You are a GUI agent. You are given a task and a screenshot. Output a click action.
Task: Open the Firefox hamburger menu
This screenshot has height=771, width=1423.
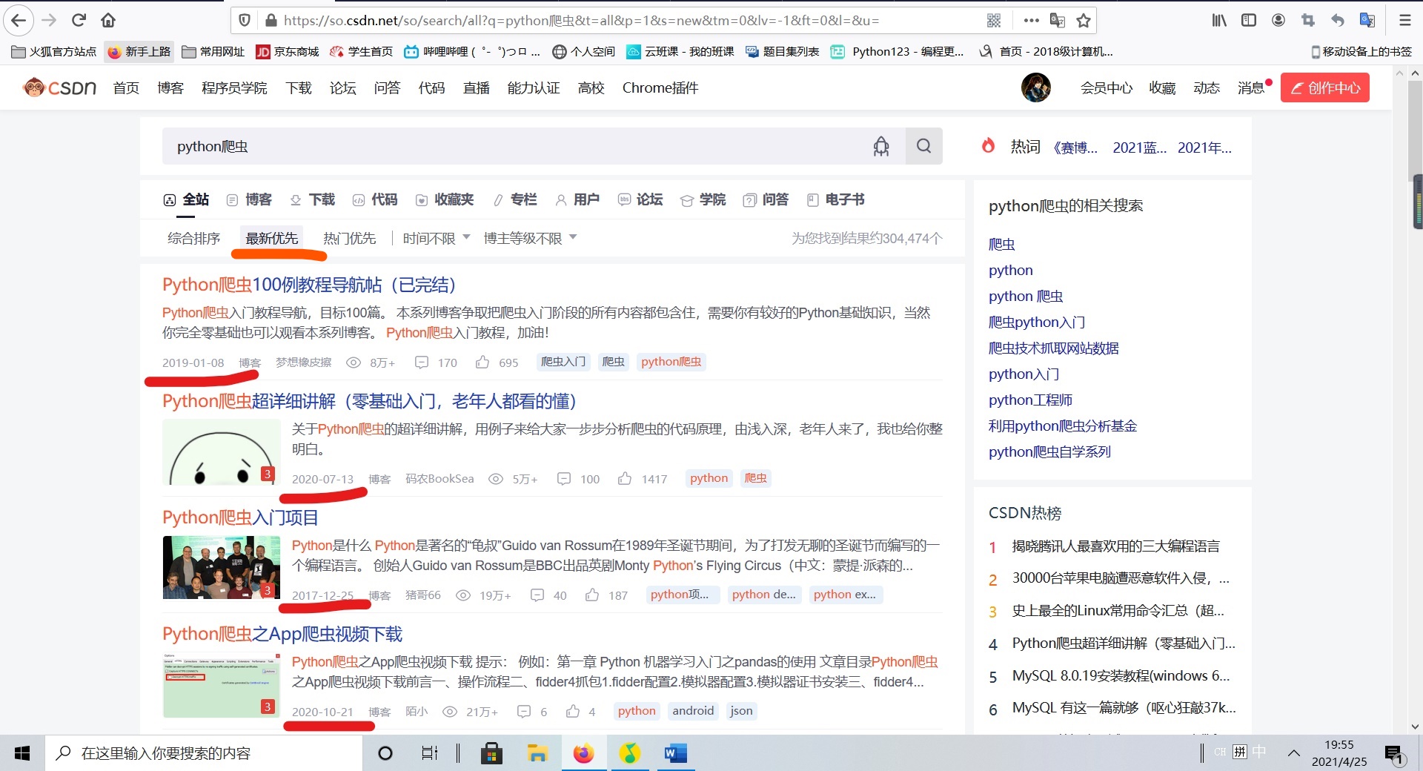[x=1404, y=21]
